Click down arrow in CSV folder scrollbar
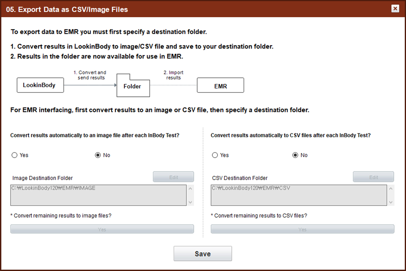Image resolution: width=406 pixels, height=271 pixels. pos(391,202)
